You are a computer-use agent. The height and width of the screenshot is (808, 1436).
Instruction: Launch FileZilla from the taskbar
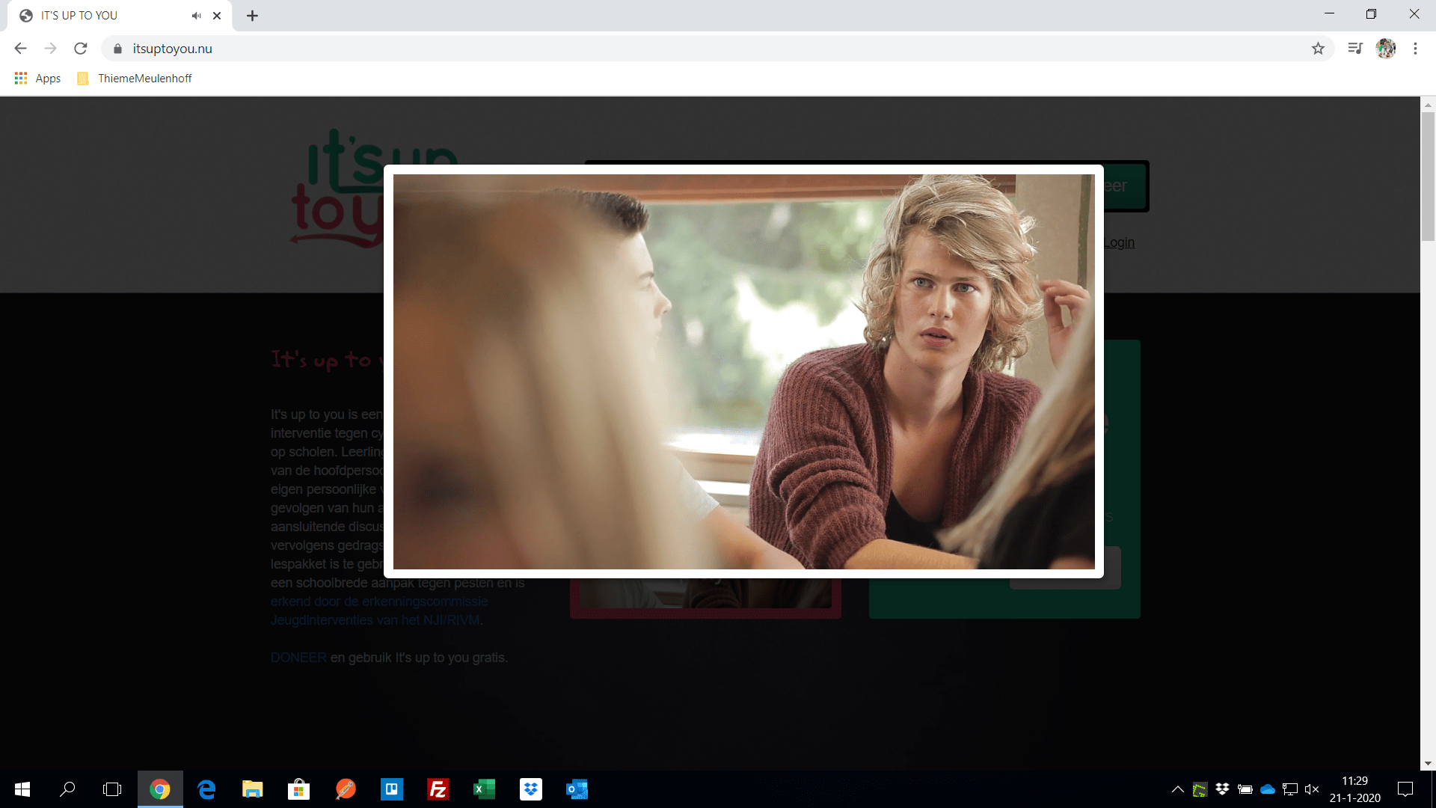pyautogui.click(x=438, y=789)
